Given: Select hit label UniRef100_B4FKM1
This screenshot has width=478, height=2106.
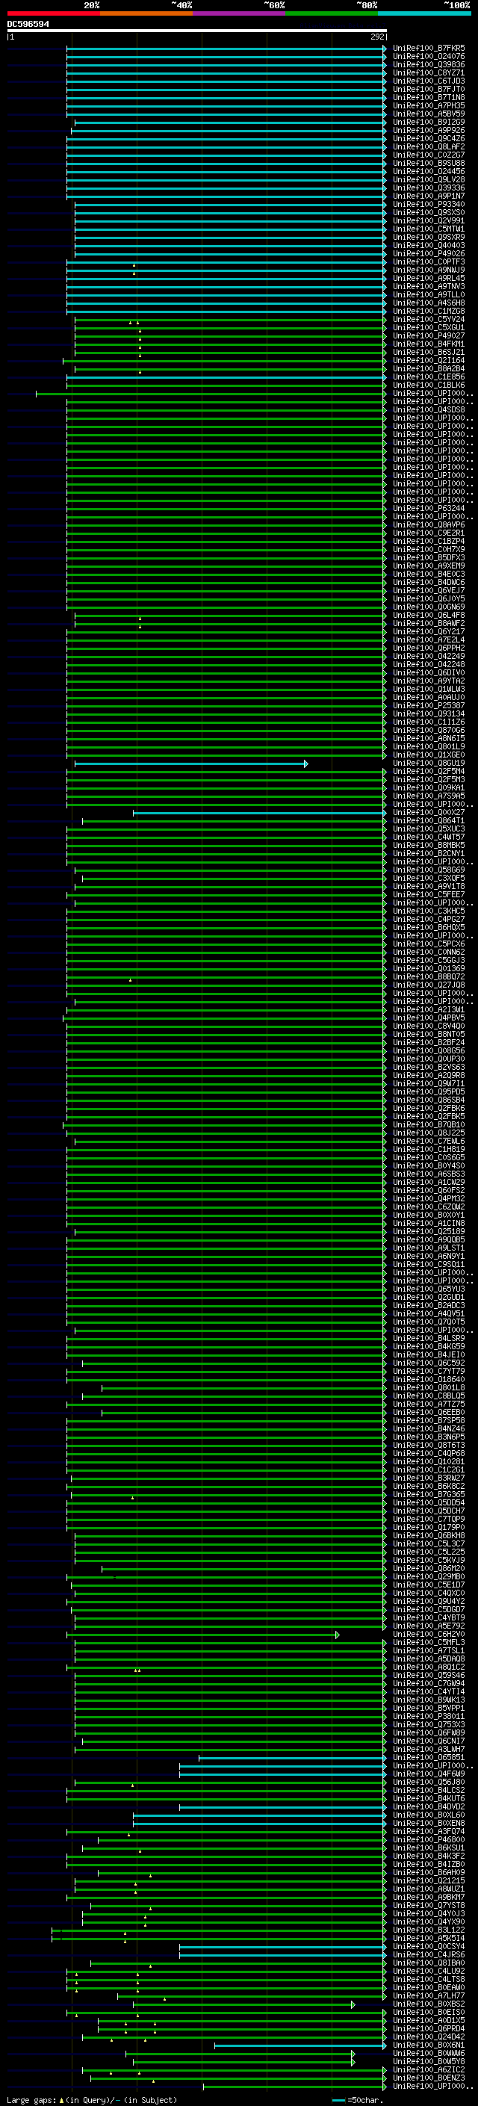Looking at the screenshot, I should coord(429,344).
